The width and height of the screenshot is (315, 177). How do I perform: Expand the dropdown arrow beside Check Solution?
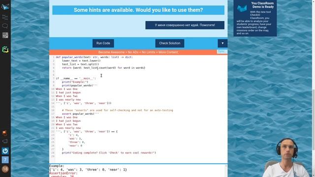coord(222,43)
